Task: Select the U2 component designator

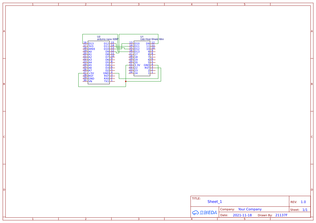Action: pyautogui.click(x=99, y=37)
